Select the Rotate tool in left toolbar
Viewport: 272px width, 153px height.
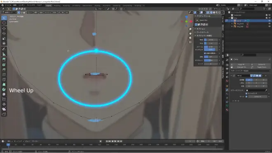point(4,33)
